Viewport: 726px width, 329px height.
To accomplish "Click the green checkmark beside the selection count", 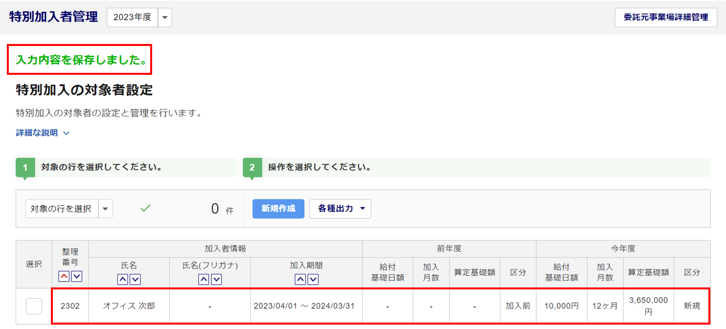I will point(145,208).
